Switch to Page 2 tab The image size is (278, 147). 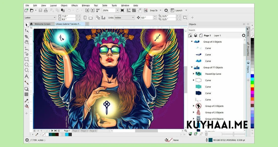pyautogui.click(x=76, y=131)
